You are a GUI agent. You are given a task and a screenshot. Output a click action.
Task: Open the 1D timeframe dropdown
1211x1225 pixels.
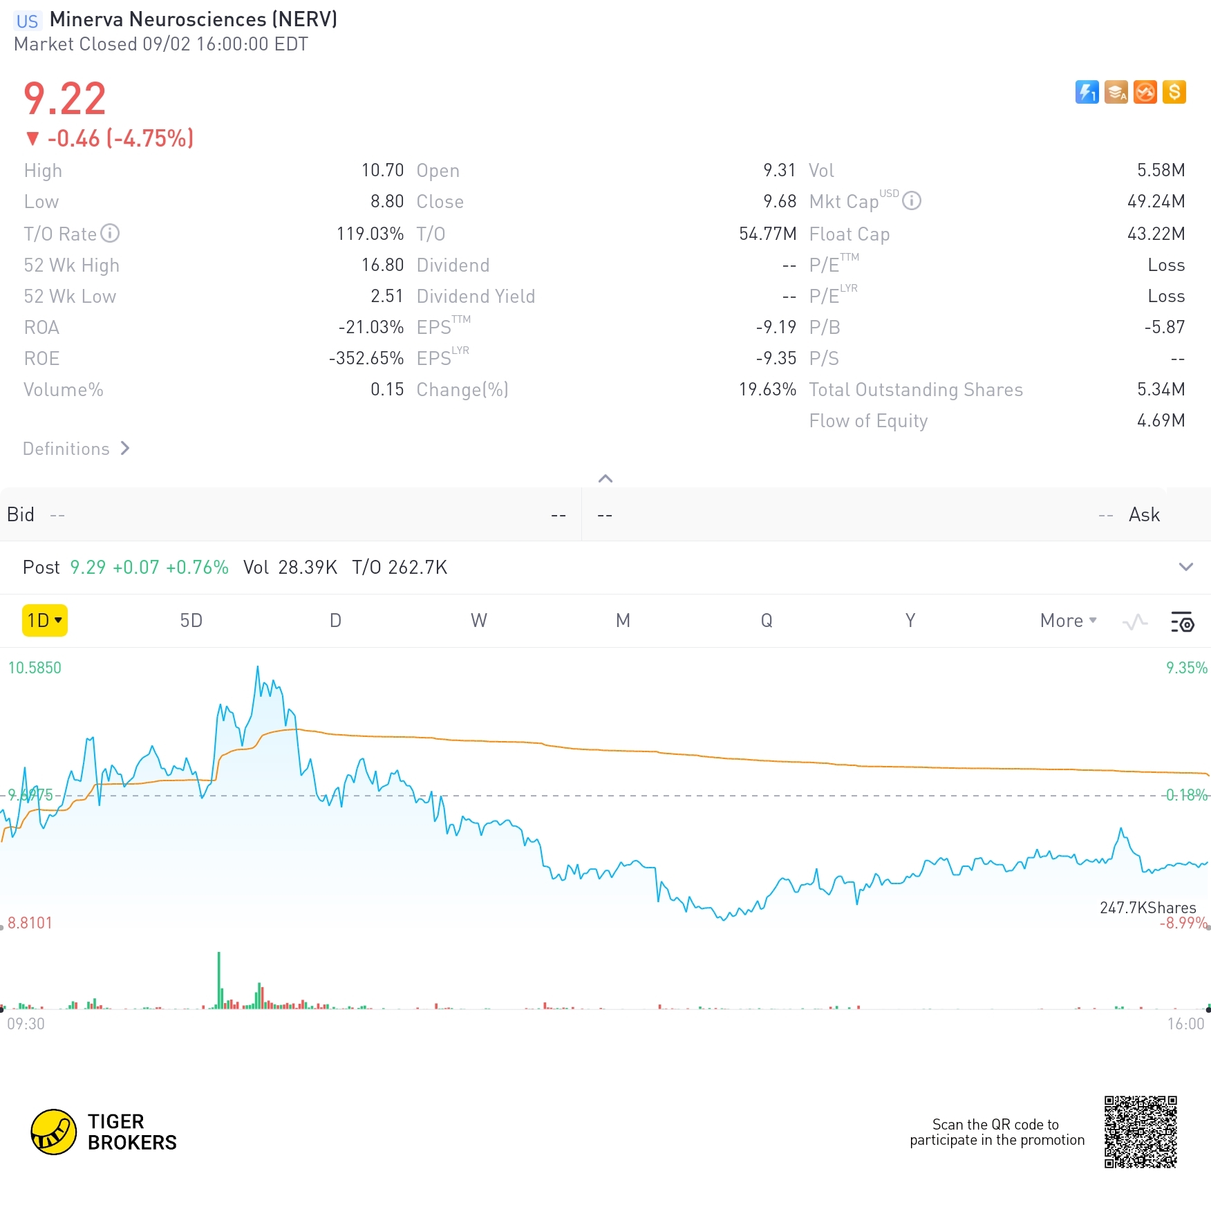coord(45,620)
